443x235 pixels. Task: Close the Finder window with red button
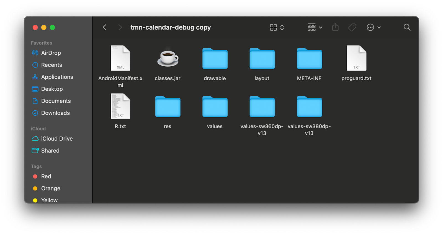[35, 27]
